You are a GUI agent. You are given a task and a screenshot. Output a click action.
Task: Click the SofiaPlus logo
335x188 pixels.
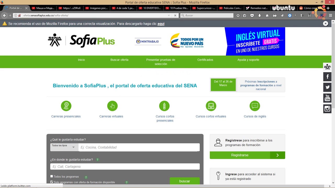92,41
